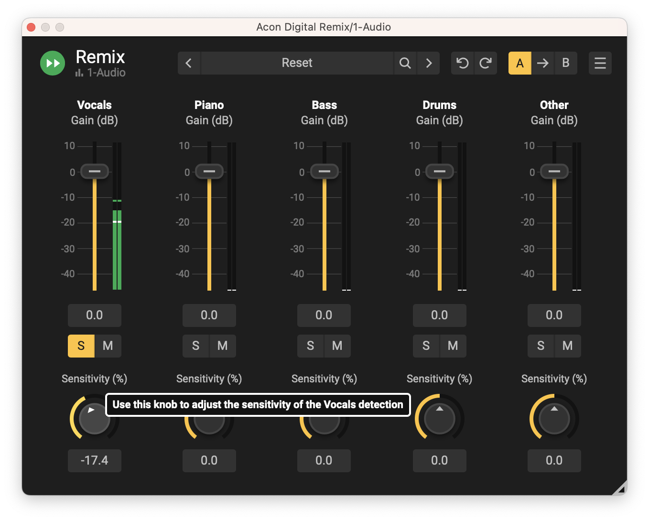Screen dimensions: 649x521
Task: Click the green fast-forward Remix logo icon
Action: (x=53, y=63)
